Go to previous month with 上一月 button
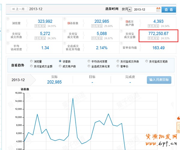 click(x=19, y=9)
